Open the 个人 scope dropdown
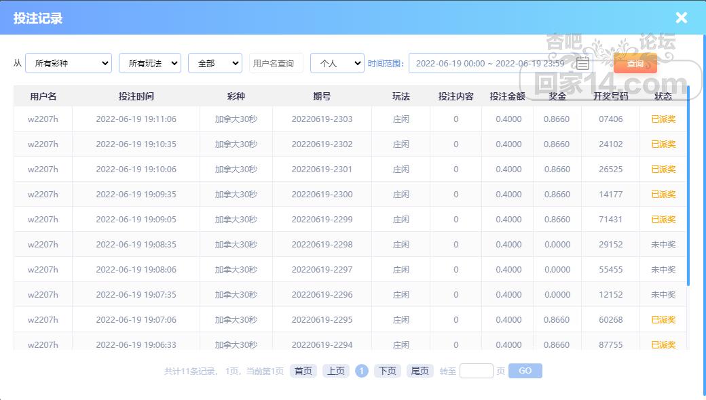 [337, 63]
